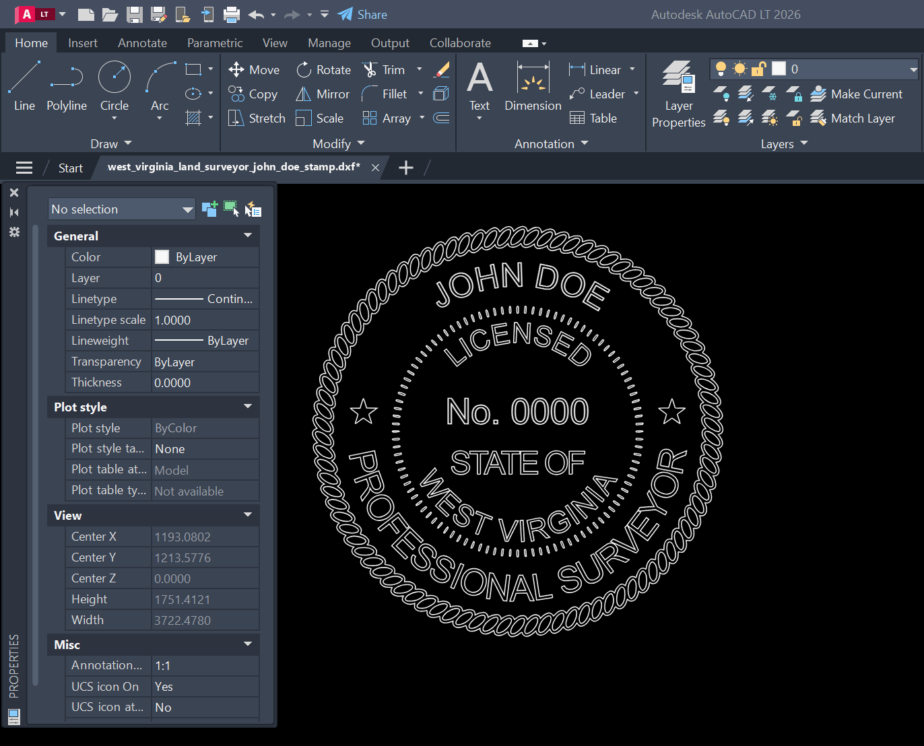Collapse the Misc section
Image resolution: width=924 pixels, height=746 pixels.
(x=248, y=644)
